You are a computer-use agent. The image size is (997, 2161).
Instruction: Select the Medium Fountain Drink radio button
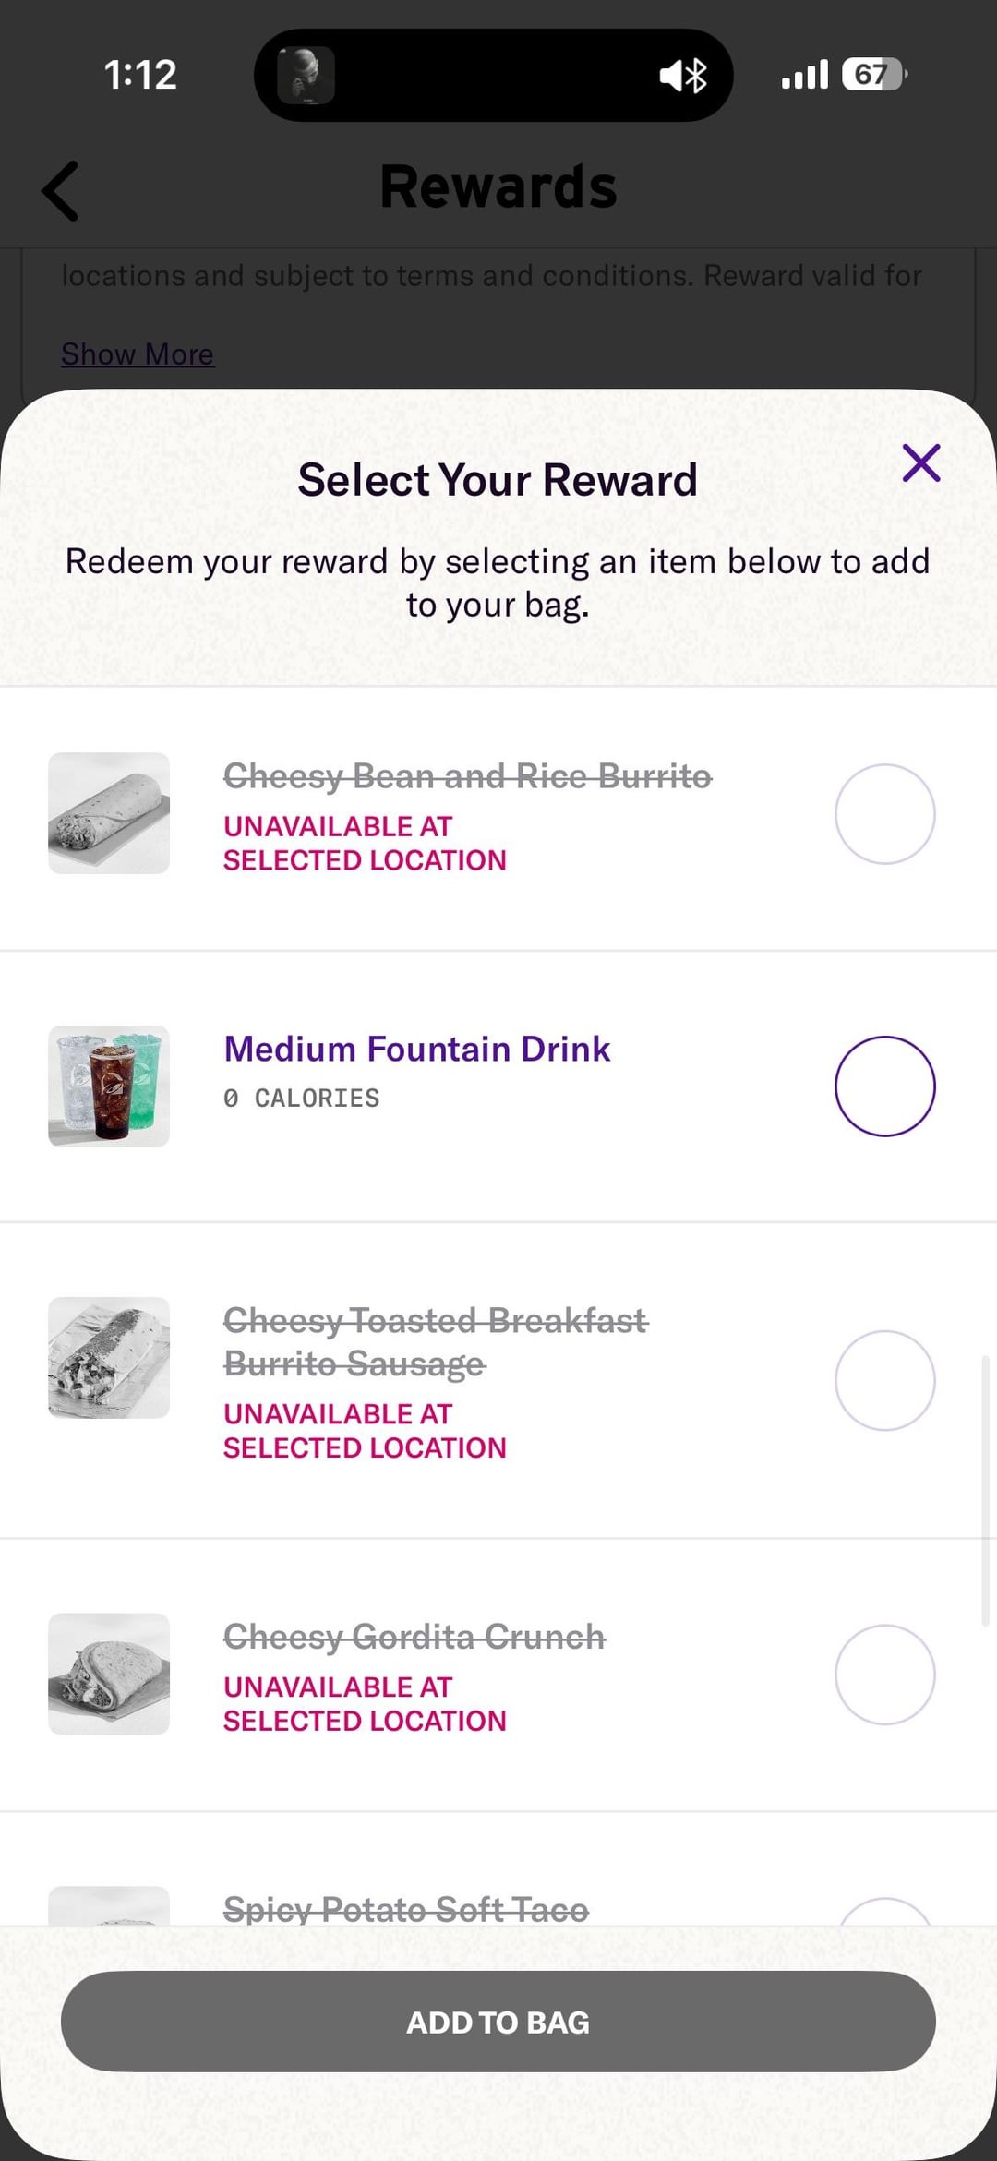point(884,1087)
